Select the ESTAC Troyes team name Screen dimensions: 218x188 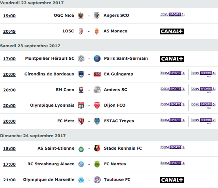point(119,121)
